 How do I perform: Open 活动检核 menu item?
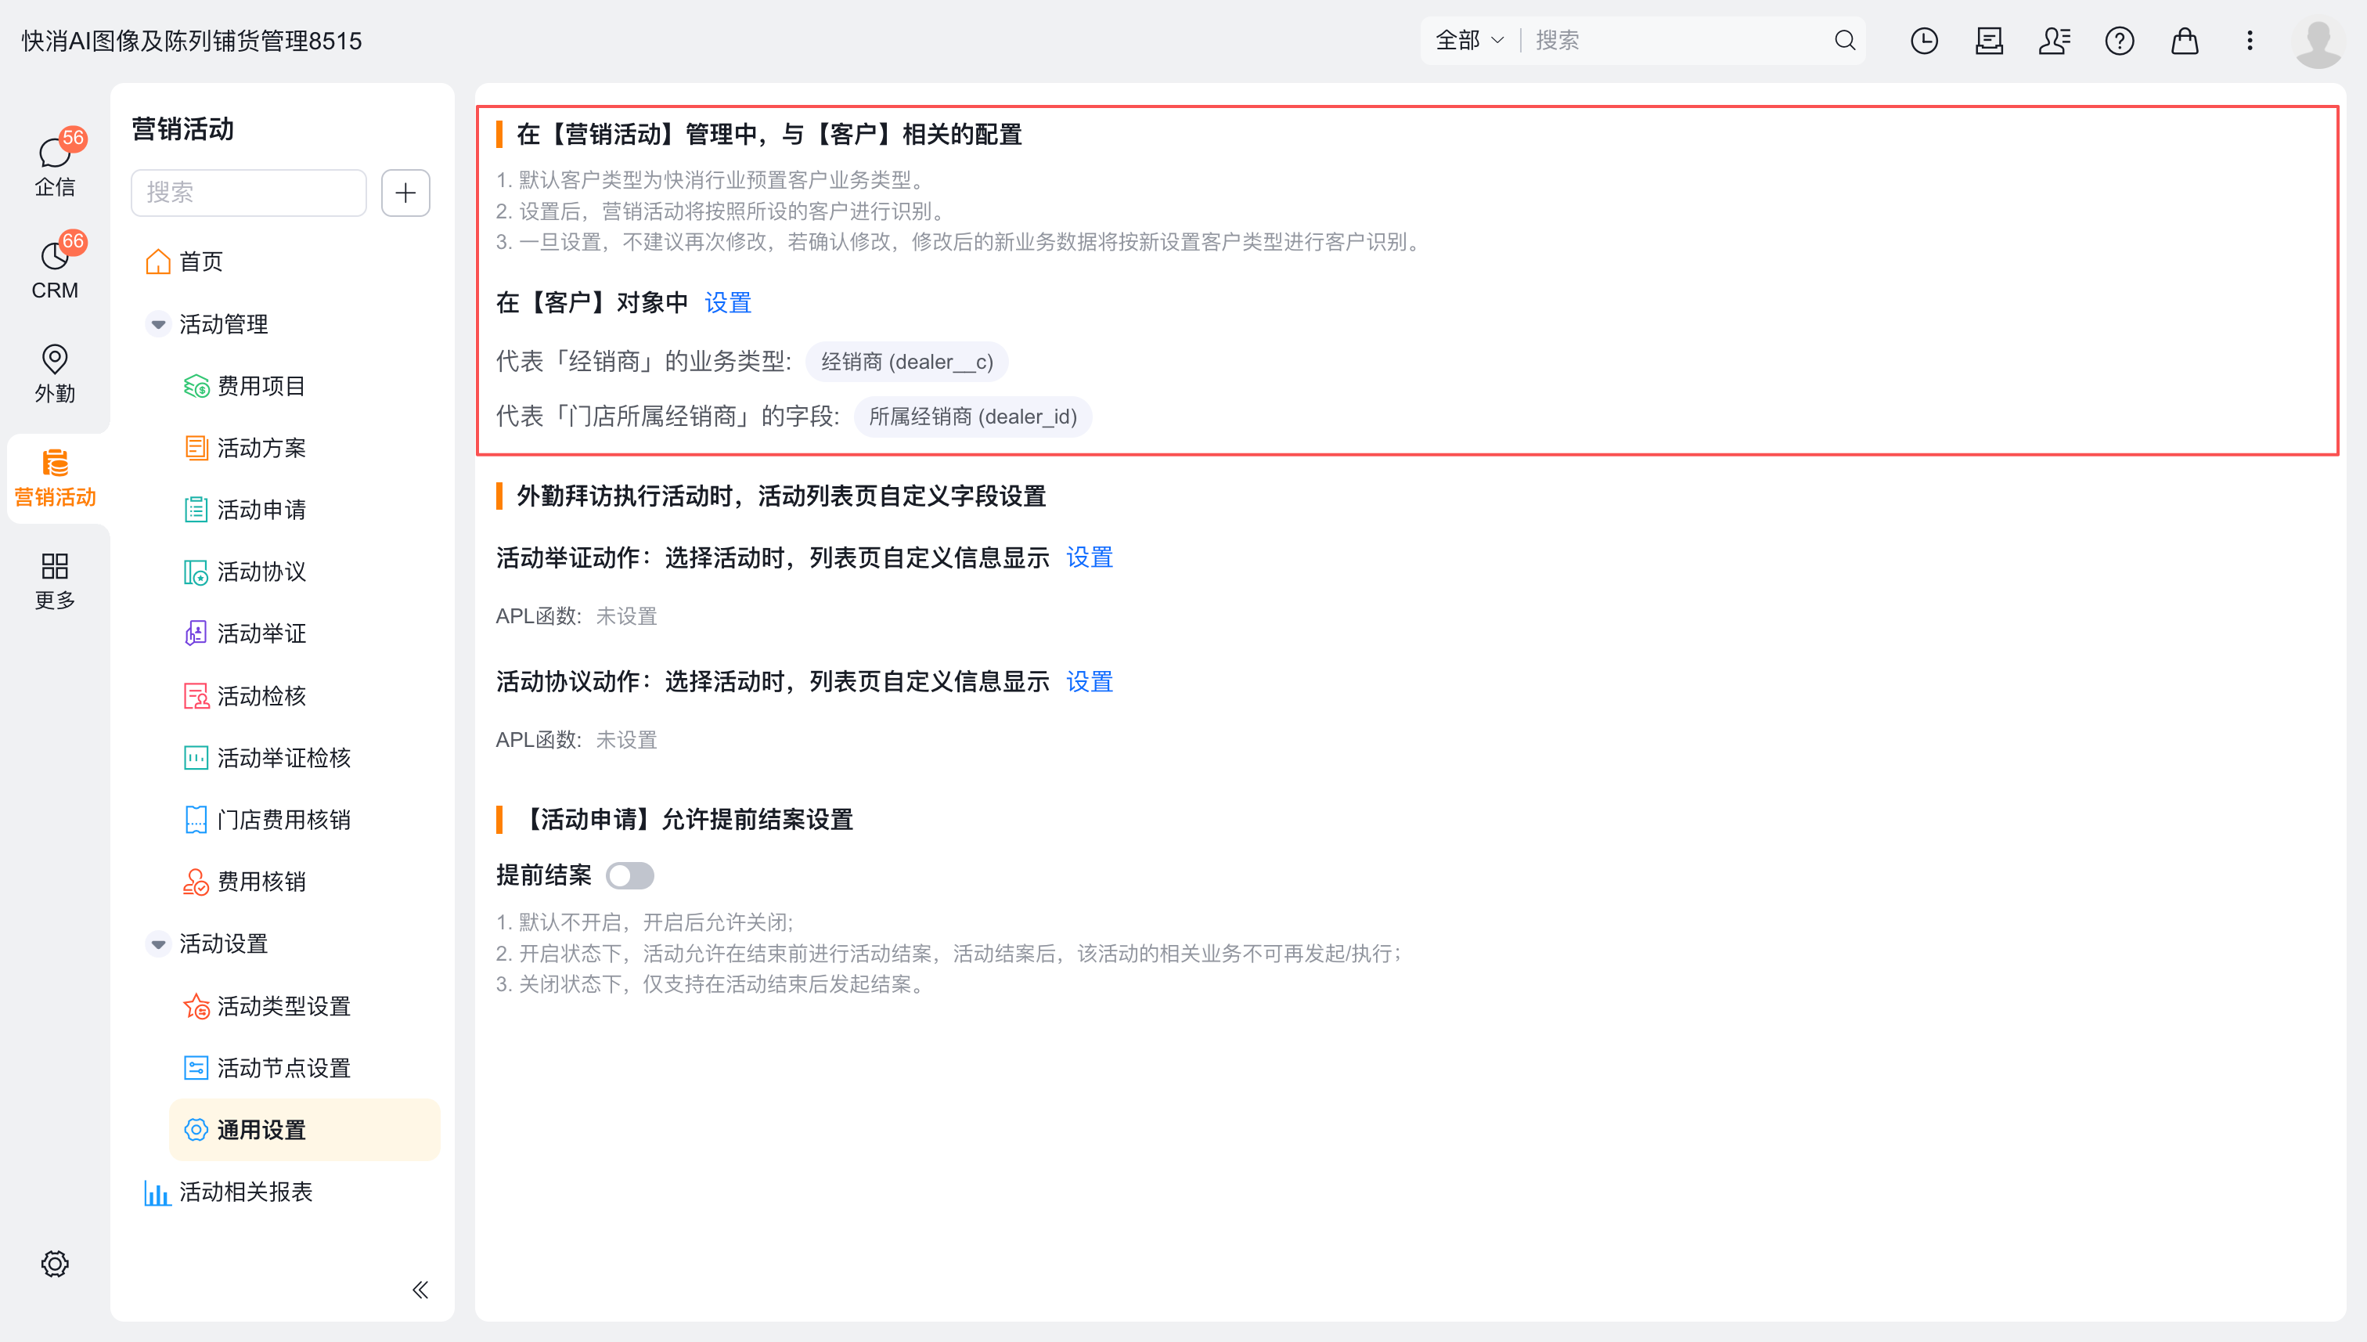245,696
